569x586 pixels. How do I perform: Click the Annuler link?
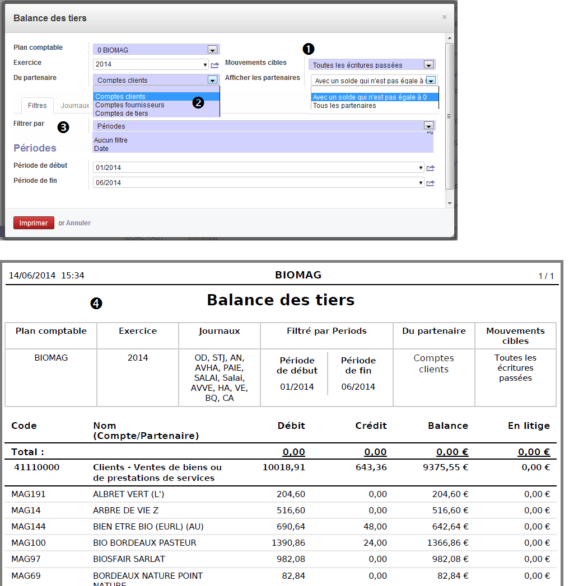tap(78, 223)
